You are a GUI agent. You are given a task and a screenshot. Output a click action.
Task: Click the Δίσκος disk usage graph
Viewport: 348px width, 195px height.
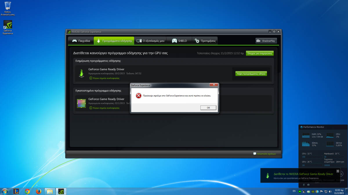coord(306,144)
